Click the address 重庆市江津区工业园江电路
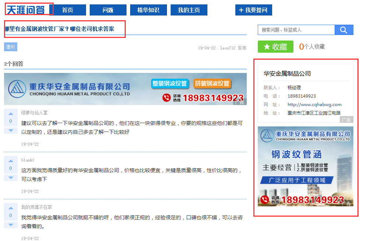Image resolution: width=367 pixels, height=241 pixels. (314, 113)
